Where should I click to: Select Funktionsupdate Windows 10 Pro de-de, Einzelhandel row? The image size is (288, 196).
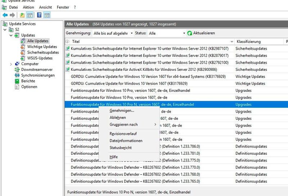(176, 90)
